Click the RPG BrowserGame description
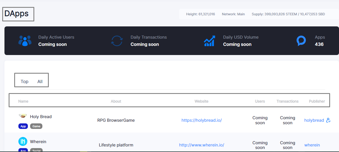Viewport: 339px width, 152px height. 116,120
